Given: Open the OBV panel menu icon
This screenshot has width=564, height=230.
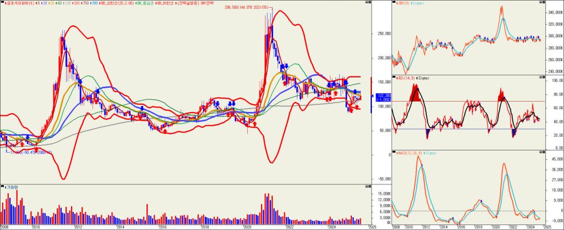Looking at the screenshot, I should [394, 2].
